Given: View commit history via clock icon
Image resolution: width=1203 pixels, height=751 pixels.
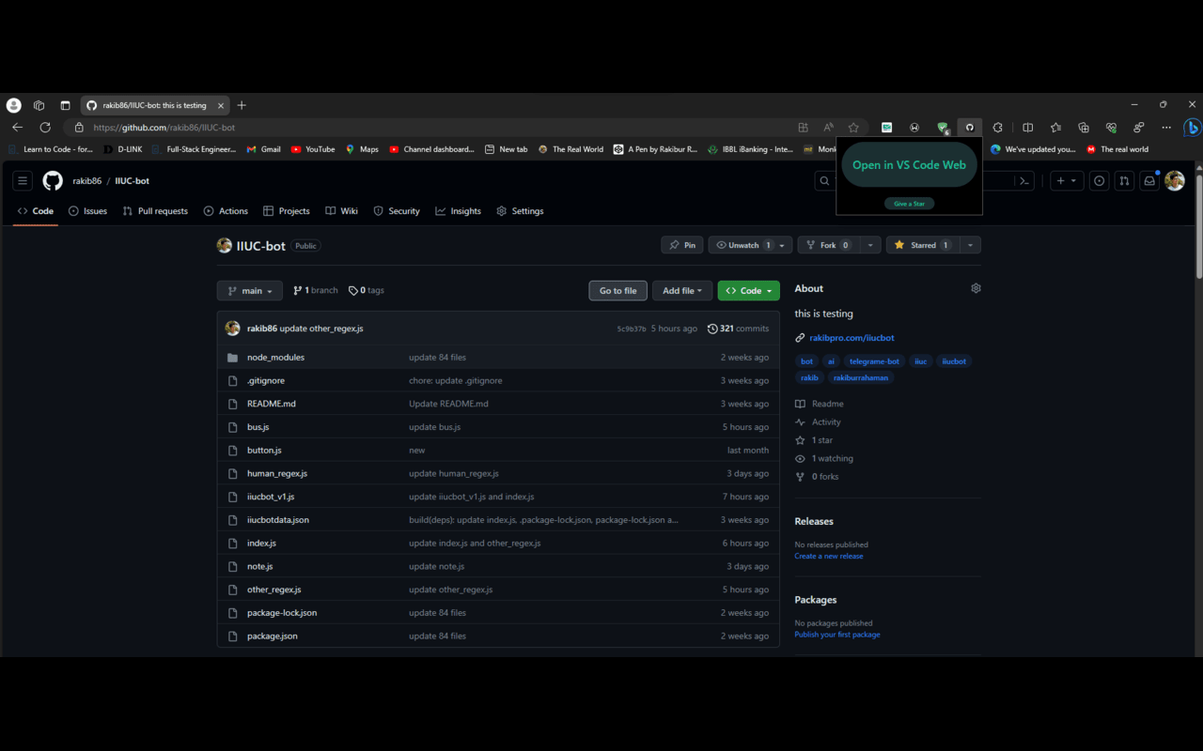Looking at the screenshot, I should point(714,328).
